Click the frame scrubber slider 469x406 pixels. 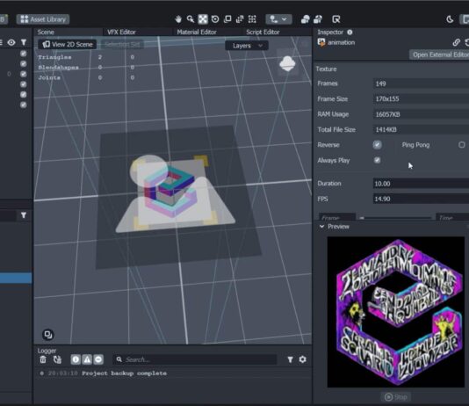pos(395,218)
